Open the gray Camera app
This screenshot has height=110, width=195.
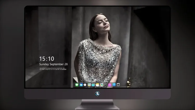pos(118,85)
